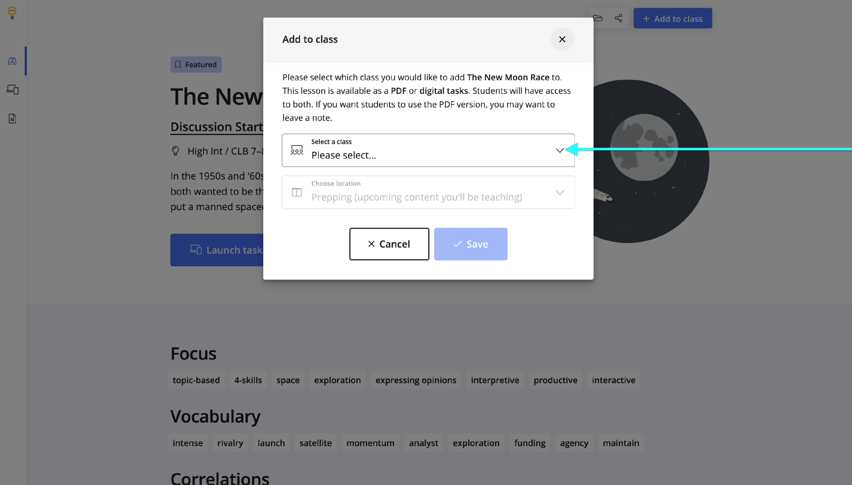
Task: Open the lessons book sidebar icon
Action: pyautogui.click(x=12, y=61)
